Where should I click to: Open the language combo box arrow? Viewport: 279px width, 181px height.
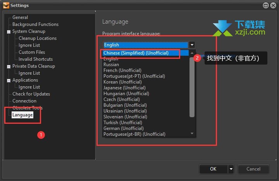click(x=192, y=45)
